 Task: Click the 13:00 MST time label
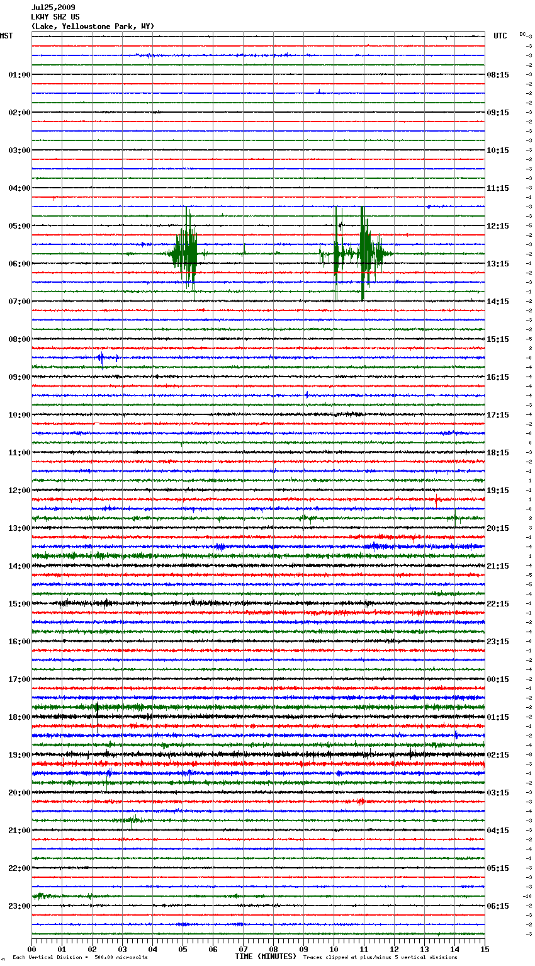pos(19,528)
